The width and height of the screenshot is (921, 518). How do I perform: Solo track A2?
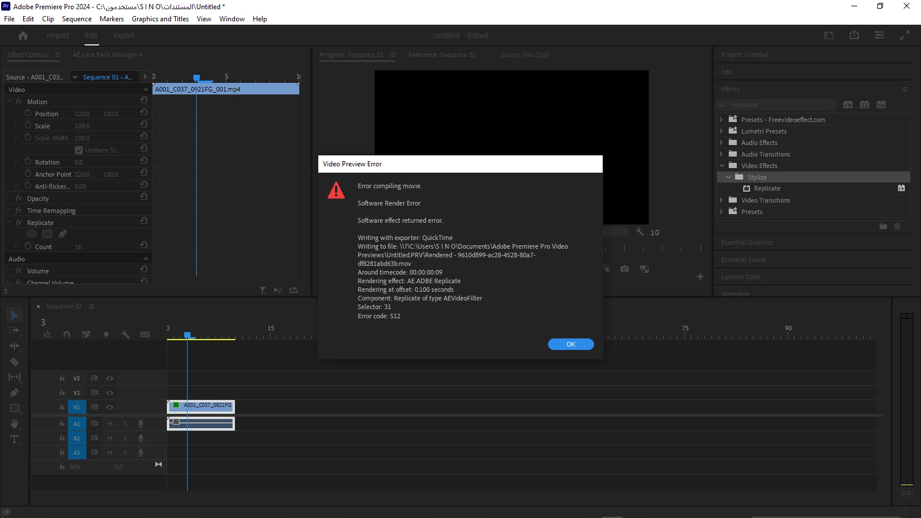pos(125,438)
